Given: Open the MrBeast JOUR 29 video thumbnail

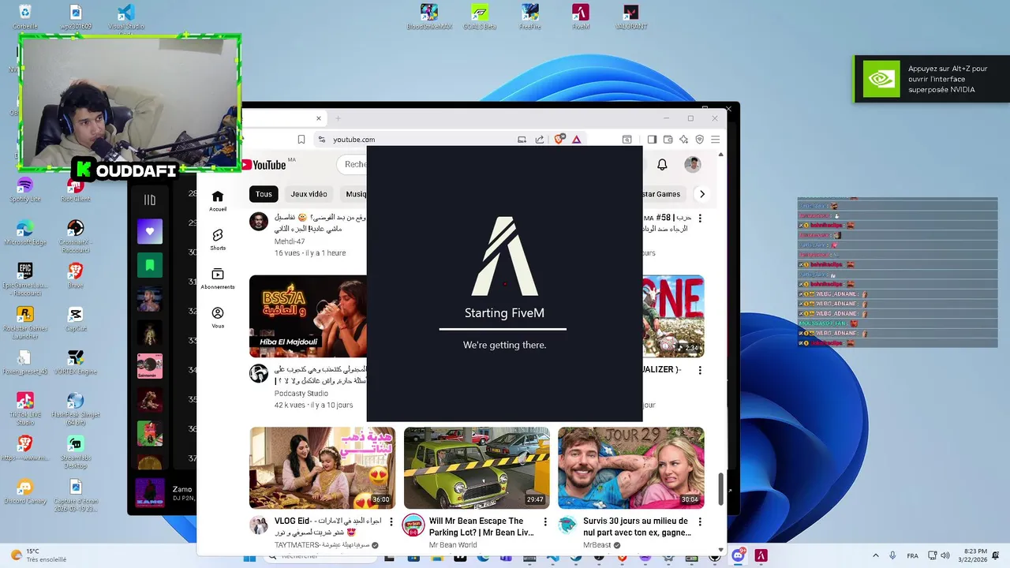Looking at the screenshot, I should (x=631, y=468).
